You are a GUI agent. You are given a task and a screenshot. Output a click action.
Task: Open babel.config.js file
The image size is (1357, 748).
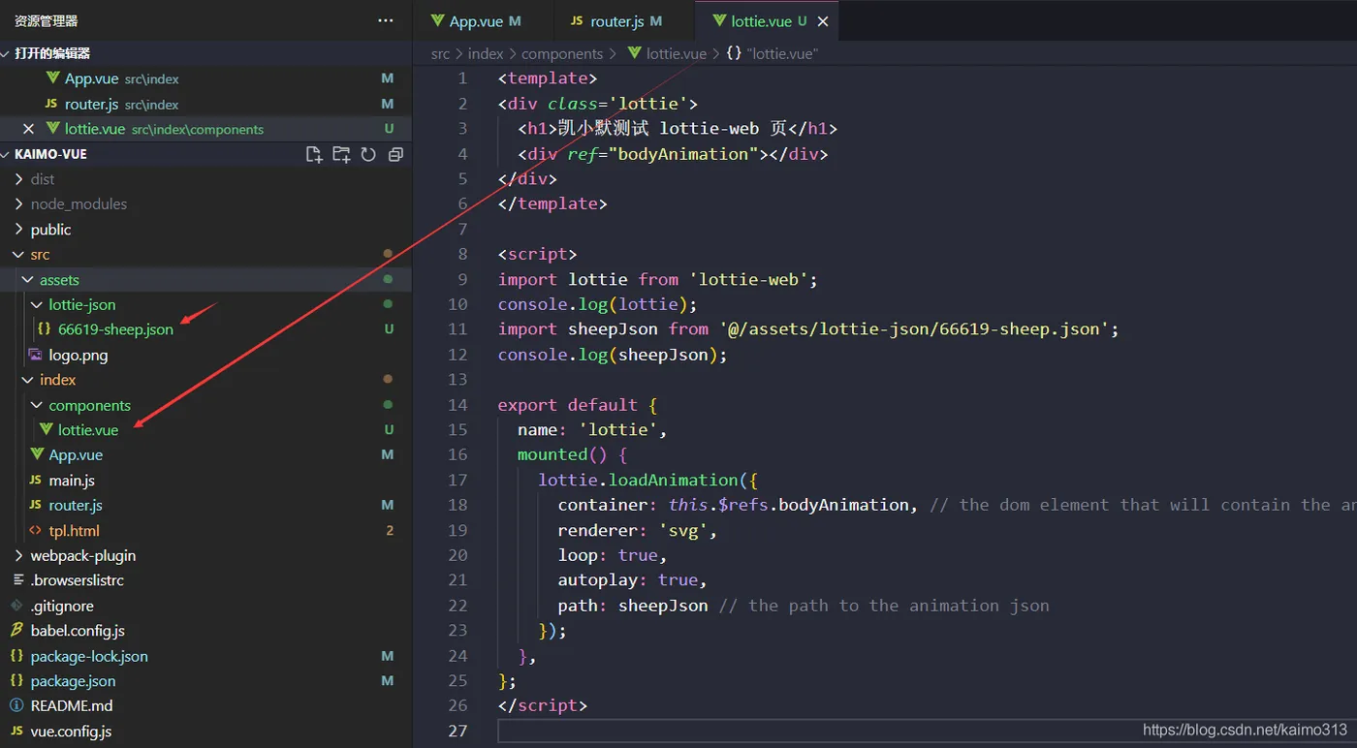click(78, 631)
